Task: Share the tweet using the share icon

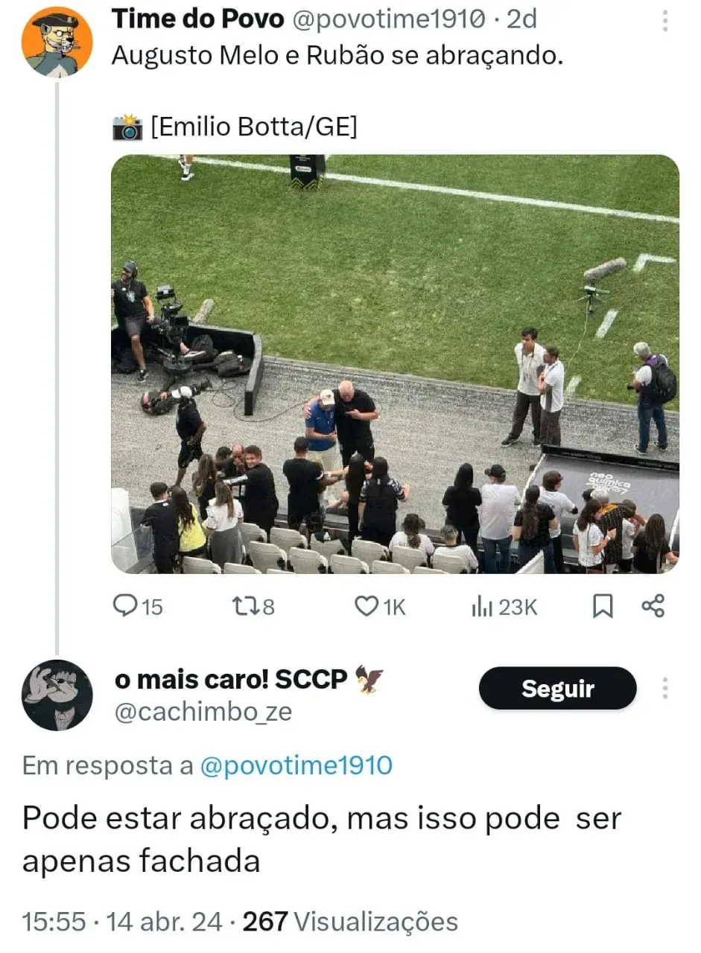Action: pyautogui.click(x=653, y=606)
